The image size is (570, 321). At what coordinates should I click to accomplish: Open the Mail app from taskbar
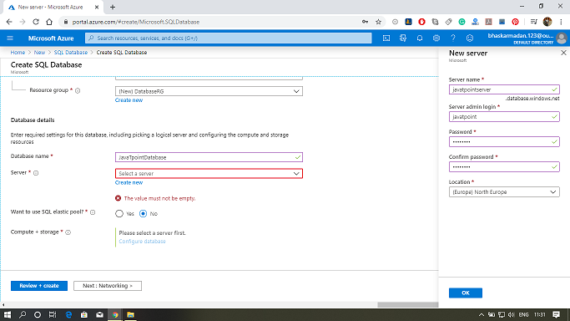pyautogui.click(x=99, y=315)
